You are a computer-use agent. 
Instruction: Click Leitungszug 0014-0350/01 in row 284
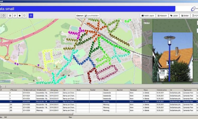[56, 104]
